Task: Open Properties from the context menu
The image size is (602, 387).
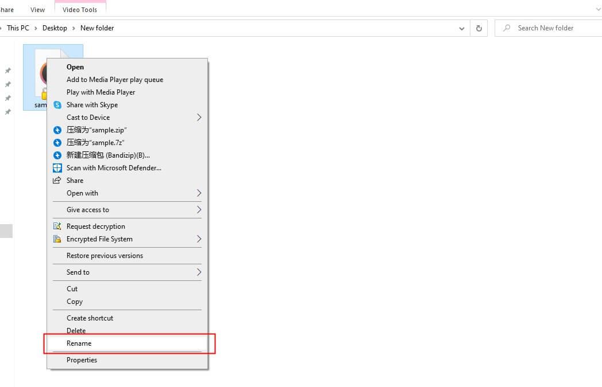Action: click(82, 359)
